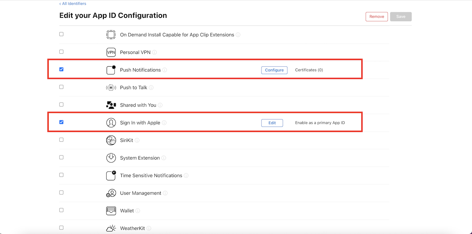Go back to All Identifiers

click(x=73, y=4)
